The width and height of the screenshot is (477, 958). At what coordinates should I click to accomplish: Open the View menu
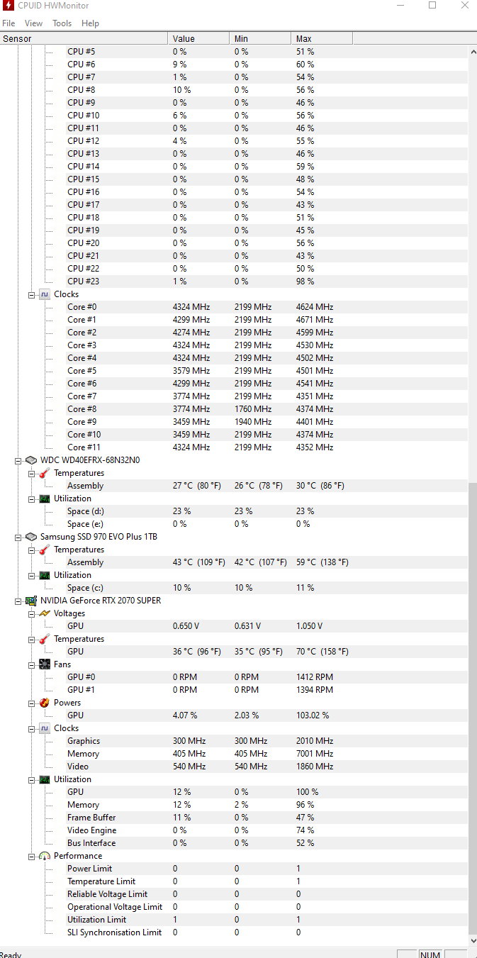pyautogui.click(x=33, y=23)
